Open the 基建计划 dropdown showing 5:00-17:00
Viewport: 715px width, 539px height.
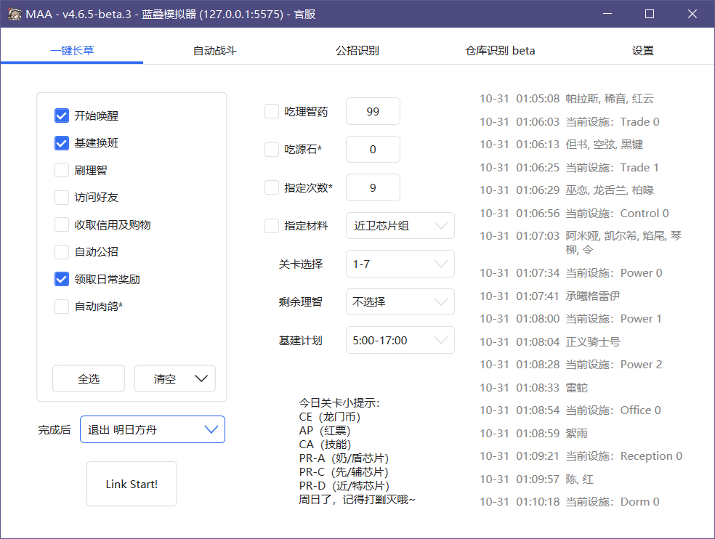point(400,340)
